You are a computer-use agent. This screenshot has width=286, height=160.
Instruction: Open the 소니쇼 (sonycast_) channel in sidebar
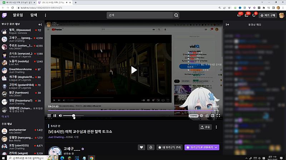[22, 55]
